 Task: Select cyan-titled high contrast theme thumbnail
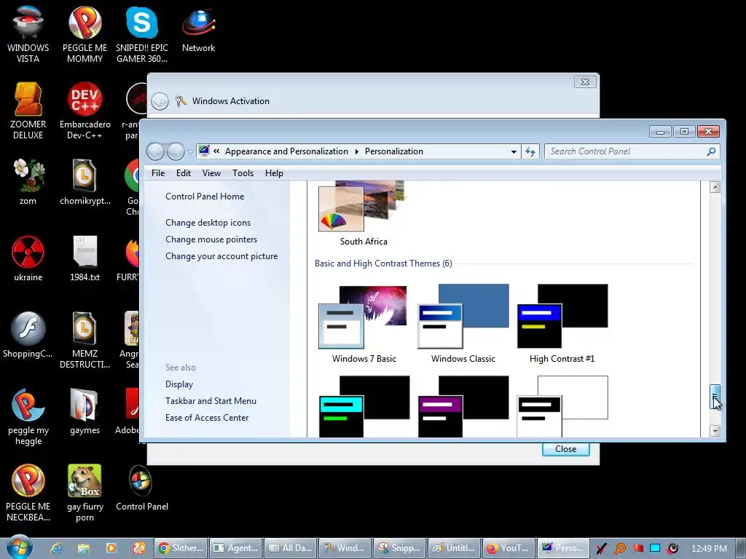pyautogui.click(x=364, y=406)
